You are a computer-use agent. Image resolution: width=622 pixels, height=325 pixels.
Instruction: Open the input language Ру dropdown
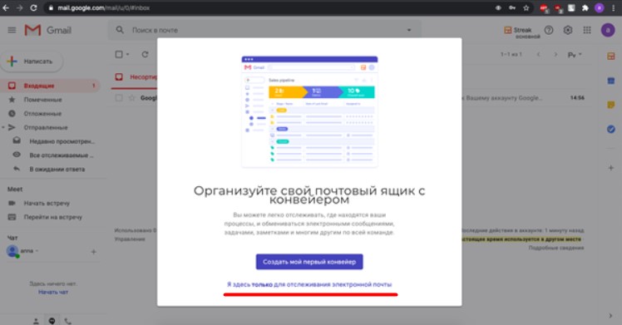(x=575, y=55)
